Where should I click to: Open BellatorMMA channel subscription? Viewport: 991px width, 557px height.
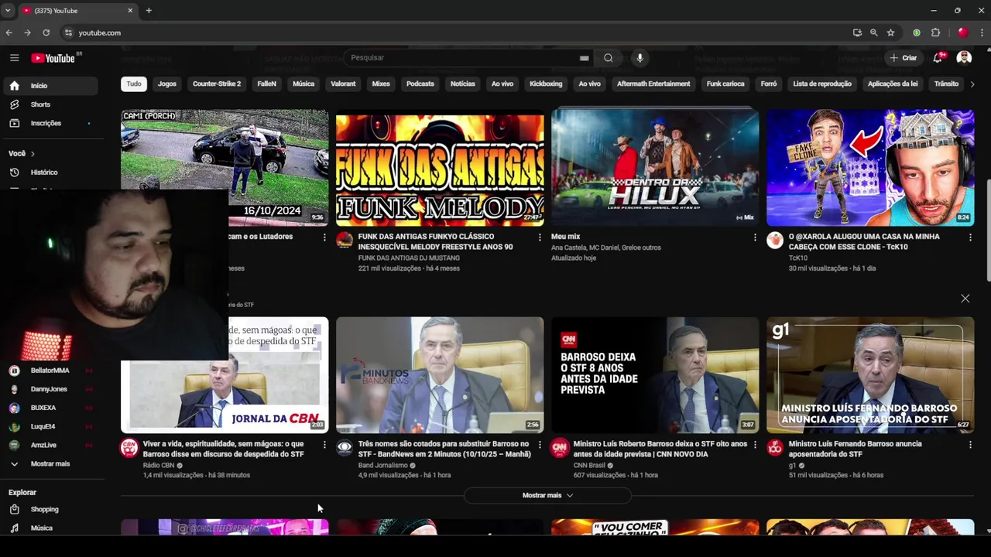point(50,371)
